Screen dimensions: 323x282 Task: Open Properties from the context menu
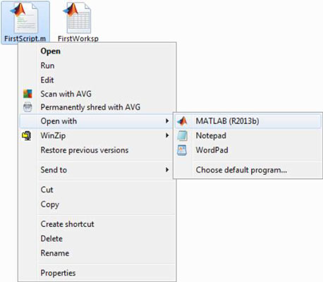[97, 273]
